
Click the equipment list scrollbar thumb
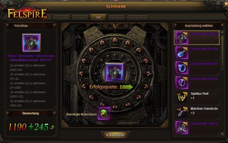point(222,52)
